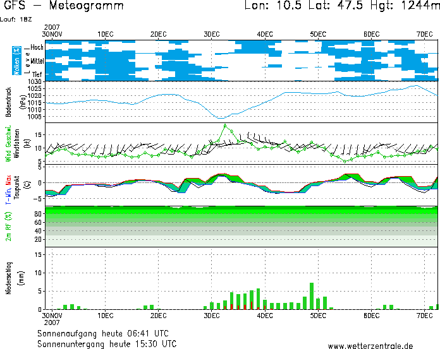
Task: Click the Hoch cloud level label
Action: (37, 47)
